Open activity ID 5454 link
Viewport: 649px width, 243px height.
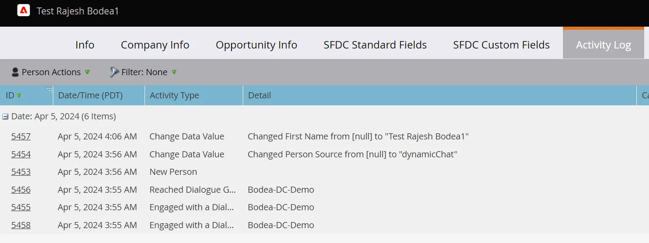(x=21, y=154)
